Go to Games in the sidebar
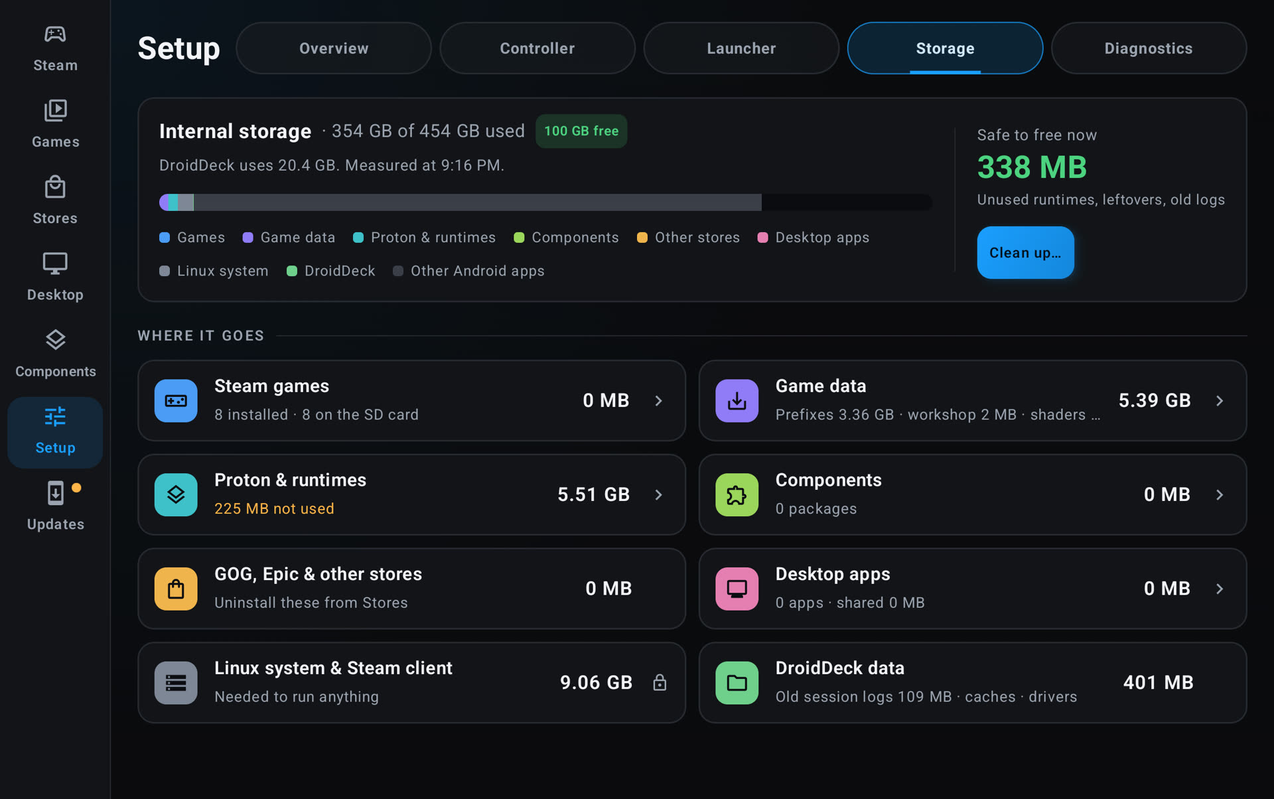1274x799 pixels. click(x=55, y=124)
